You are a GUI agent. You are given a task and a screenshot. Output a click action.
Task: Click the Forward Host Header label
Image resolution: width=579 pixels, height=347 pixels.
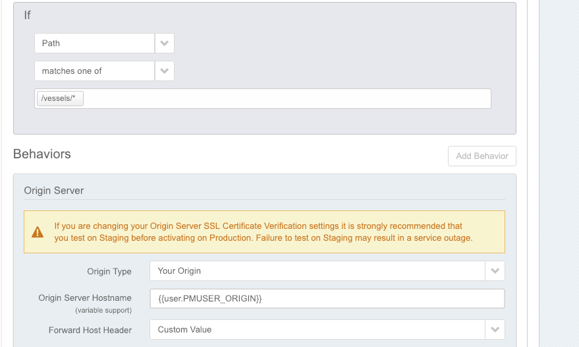pos(90,330)
